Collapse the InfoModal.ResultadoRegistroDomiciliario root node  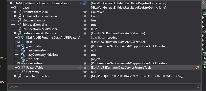(x=11, y=3)
